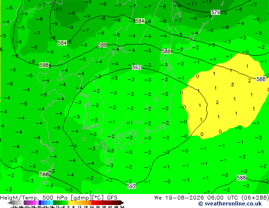269x208 pixels.
Task: Click the grey left arrow end of legend
Action: tap(10, 202)
